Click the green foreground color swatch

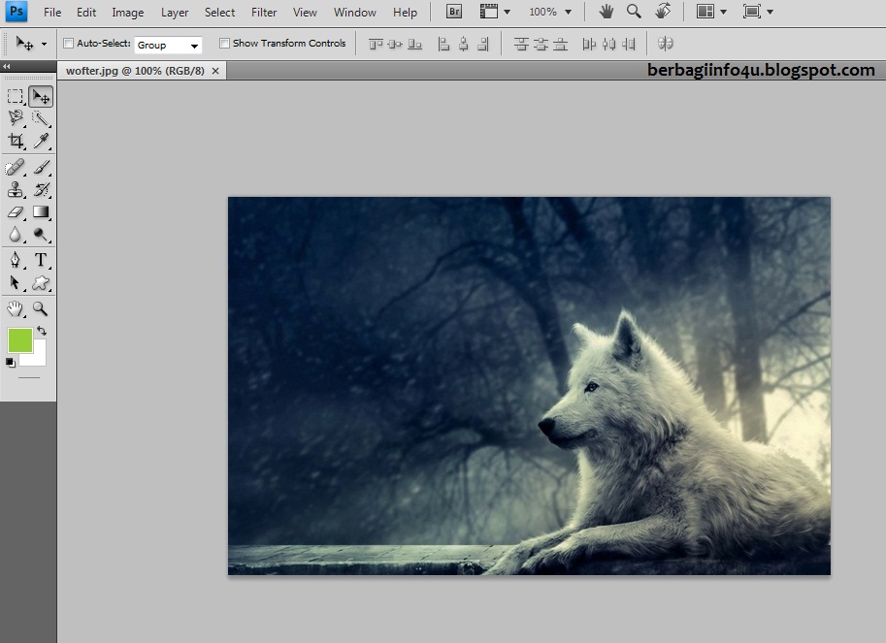(19, 340)
